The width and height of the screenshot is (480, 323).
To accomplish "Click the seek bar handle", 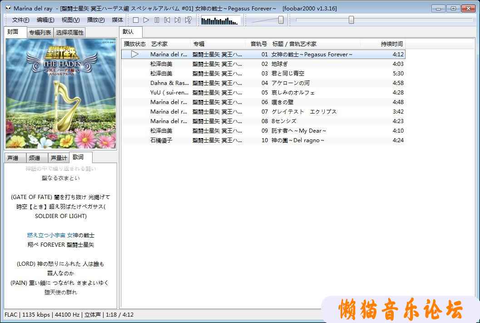I will 351,20.
